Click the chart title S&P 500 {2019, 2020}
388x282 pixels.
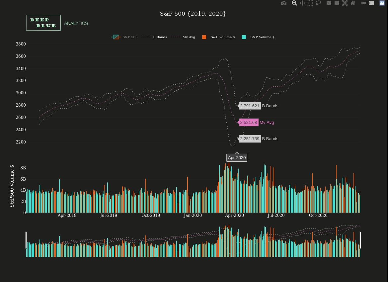click(193, 14)
